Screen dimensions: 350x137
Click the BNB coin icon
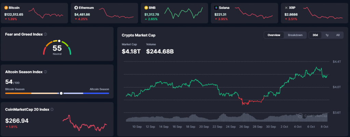click(x=146, y=8)
